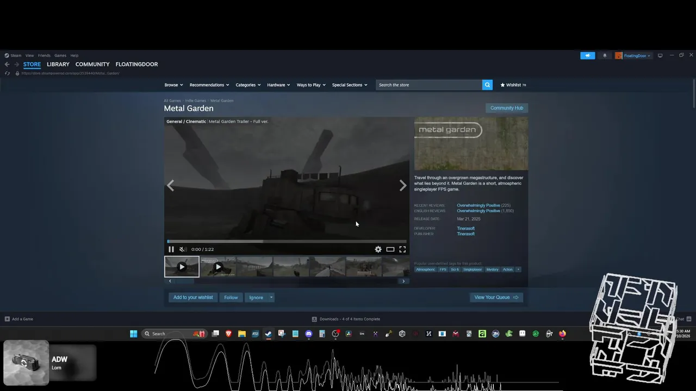Expand the Special Sections dropdown
This screenshot has width=696, height=391.
[350, 85]
